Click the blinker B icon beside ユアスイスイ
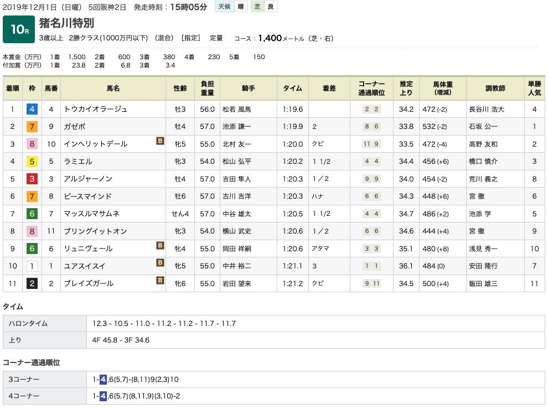 pos(160,263)
